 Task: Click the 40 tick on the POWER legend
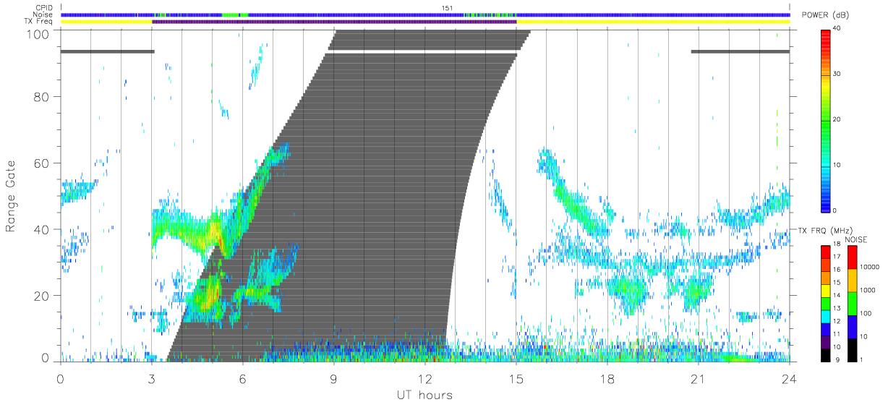(837, 29)
